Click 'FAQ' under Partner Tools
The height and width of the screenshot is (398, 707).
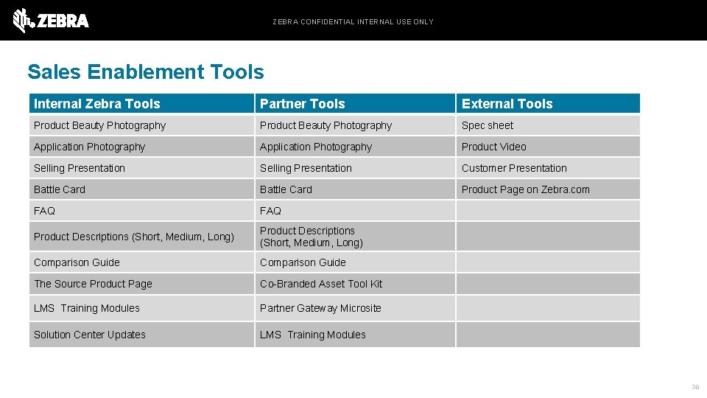tap(355, 211)
